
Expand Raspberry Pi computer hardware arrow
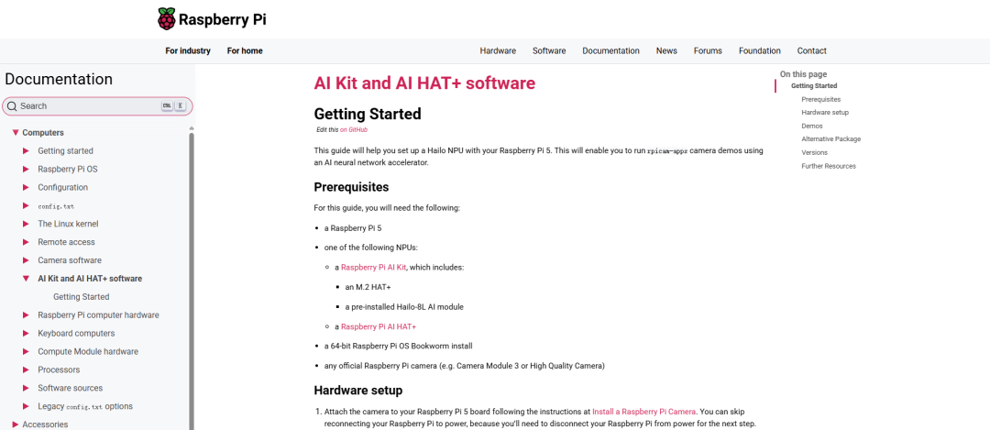coord(26,315)
